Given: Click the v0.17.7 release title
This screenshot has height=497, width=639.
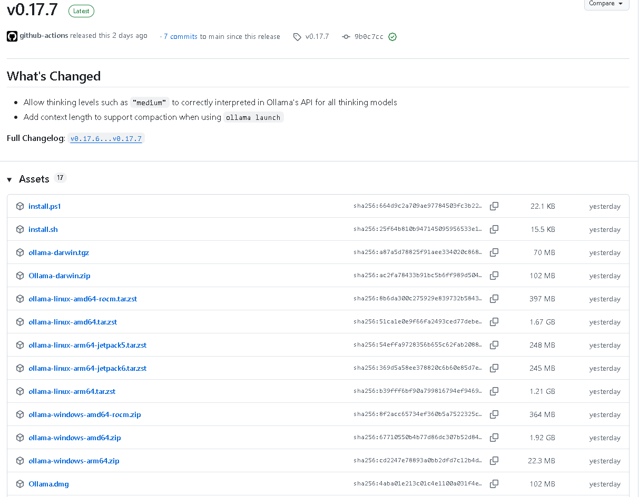Looking at the screenshot, I should [x=33, y=11].
